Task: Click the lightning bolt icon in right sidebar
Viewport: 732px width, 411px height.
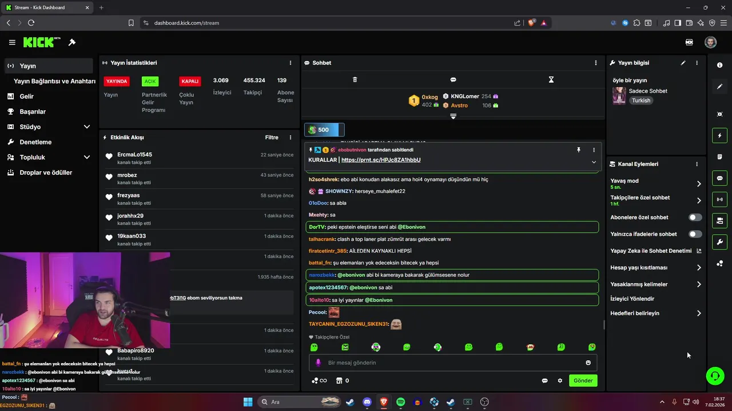Action: pos(719,136)
